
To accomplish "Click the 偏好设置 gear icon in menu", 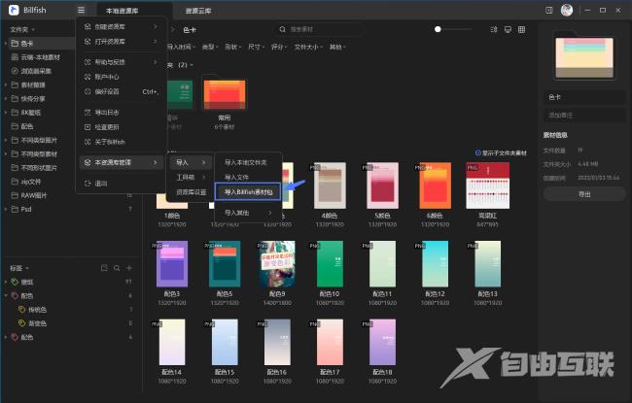I will coord(88,91).
